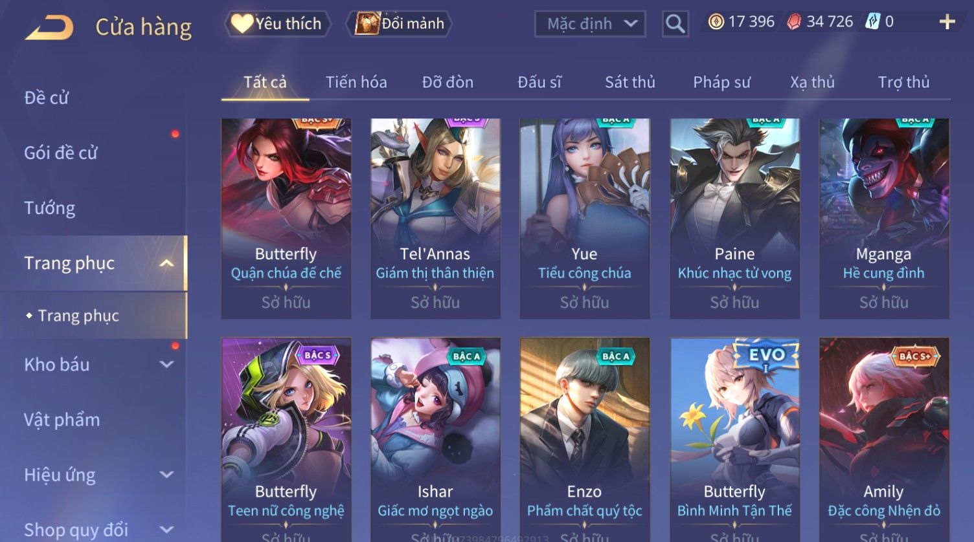Open the Tướng sidebar menu
Screen dimensions: 974x542
[x=50, y=208]
